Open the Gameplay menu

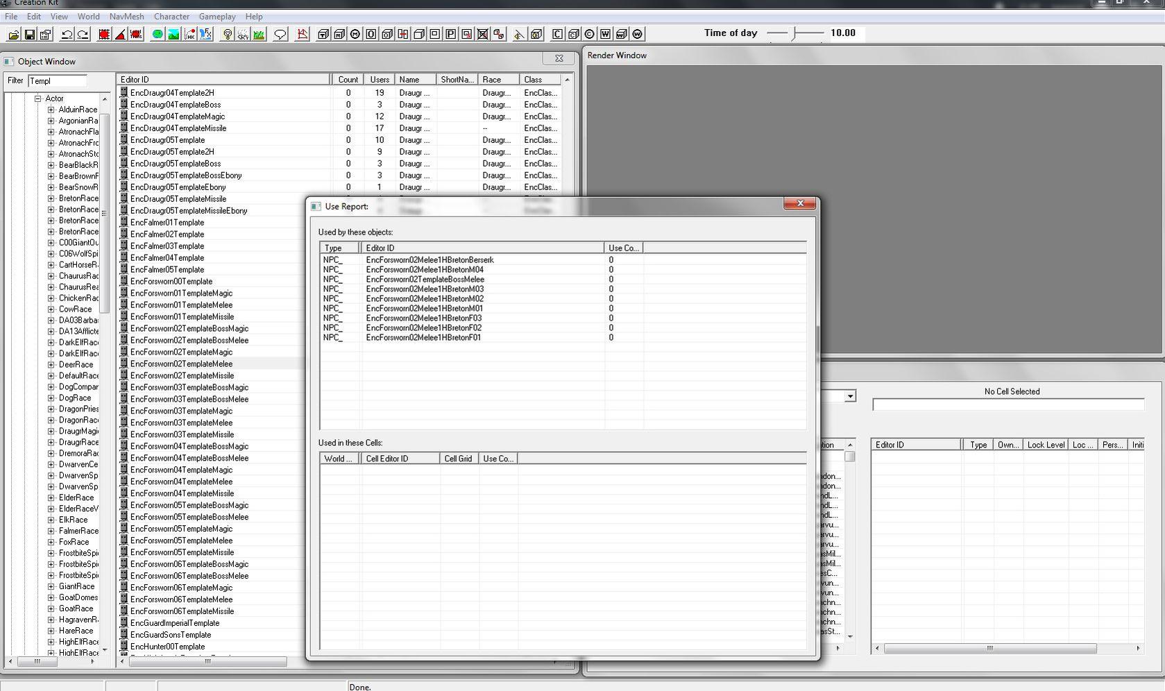click(216, 16)
